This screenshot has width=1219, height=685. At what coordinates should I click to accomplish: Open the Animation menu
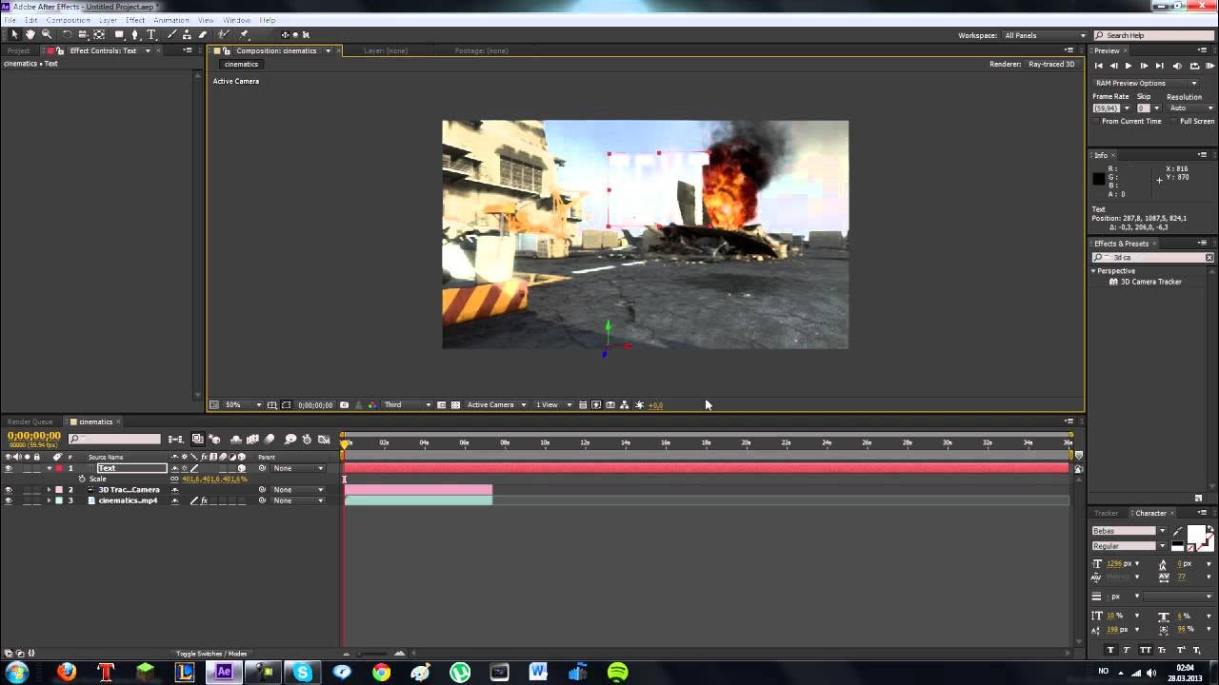coord(171,20)
